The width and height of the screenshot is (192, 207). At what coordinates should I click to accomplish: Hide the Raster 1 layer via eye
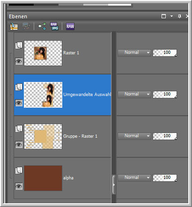click(19, 61)
